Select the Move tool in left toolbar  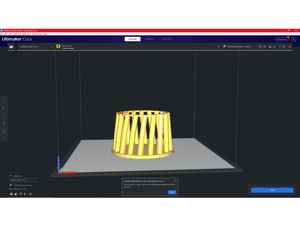(5, 100)
